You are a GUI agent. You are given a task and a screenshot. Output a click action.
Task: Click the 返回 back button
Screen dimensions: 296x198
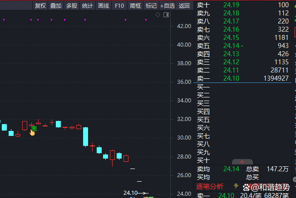184,5
